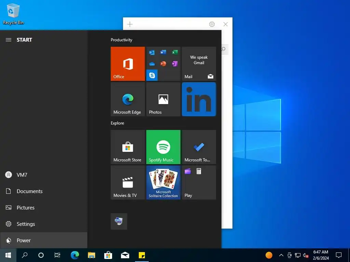Viewport: 350px width, 262px height.
Task: Launch Edge from the taskbar
Action: (x=75, y=255)
